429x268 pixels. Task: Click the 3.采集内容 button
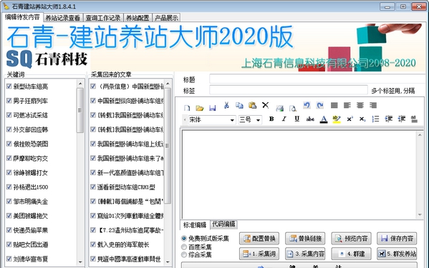pyautogui.click(x=305, y=254)
